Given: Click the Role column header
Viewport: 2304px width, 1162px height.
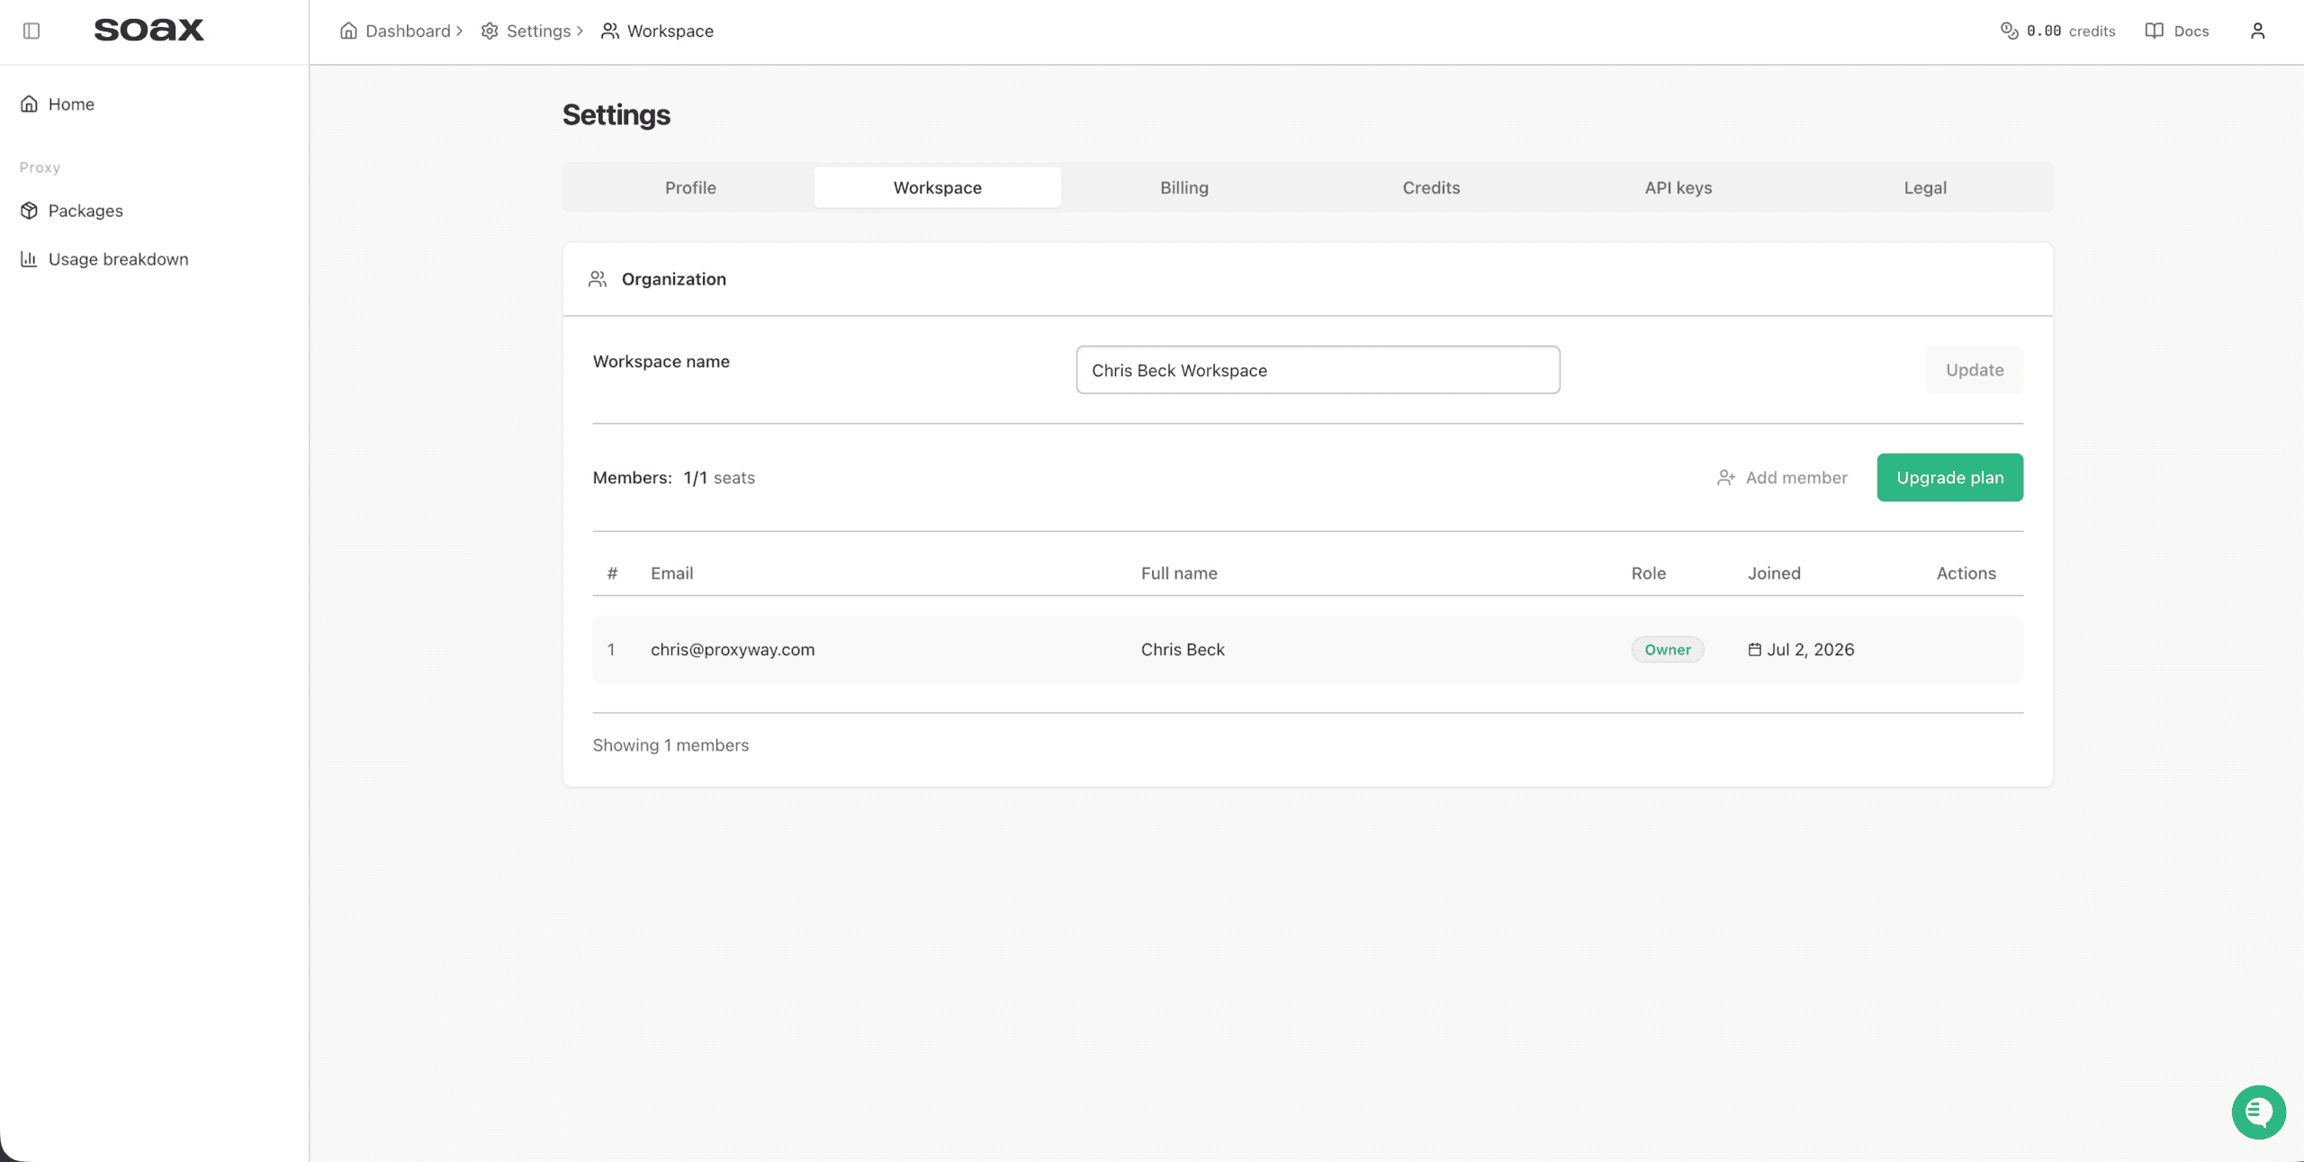Looking at the screenshot, I should (1648, 572).
